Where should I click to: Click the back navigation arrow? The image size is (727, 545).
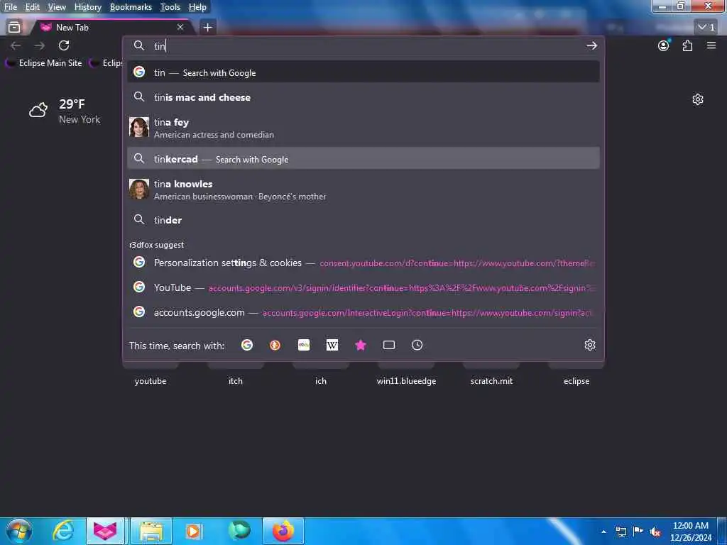tap(16, 45)
